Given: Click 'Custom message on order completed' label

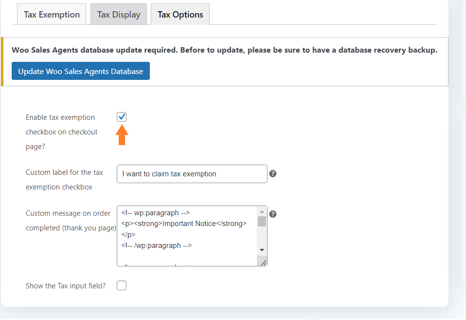Looking at the screenshot, I should pos(71,221).
